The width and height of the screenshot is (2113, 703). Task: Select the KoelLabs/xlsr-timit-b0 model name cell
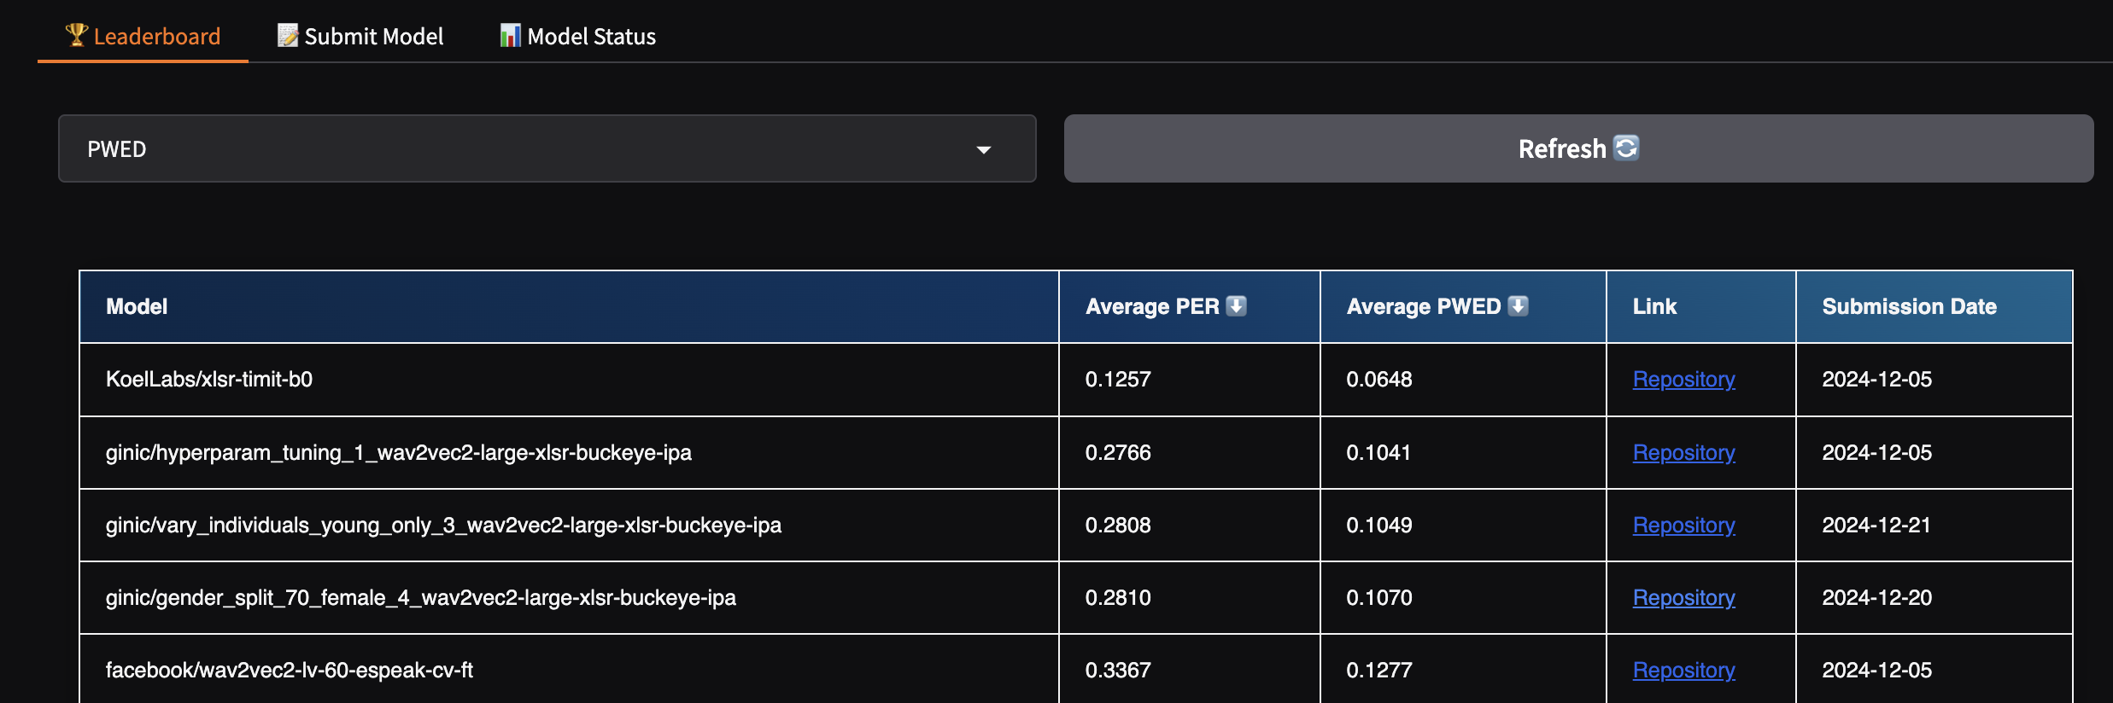tap(209, 379)
